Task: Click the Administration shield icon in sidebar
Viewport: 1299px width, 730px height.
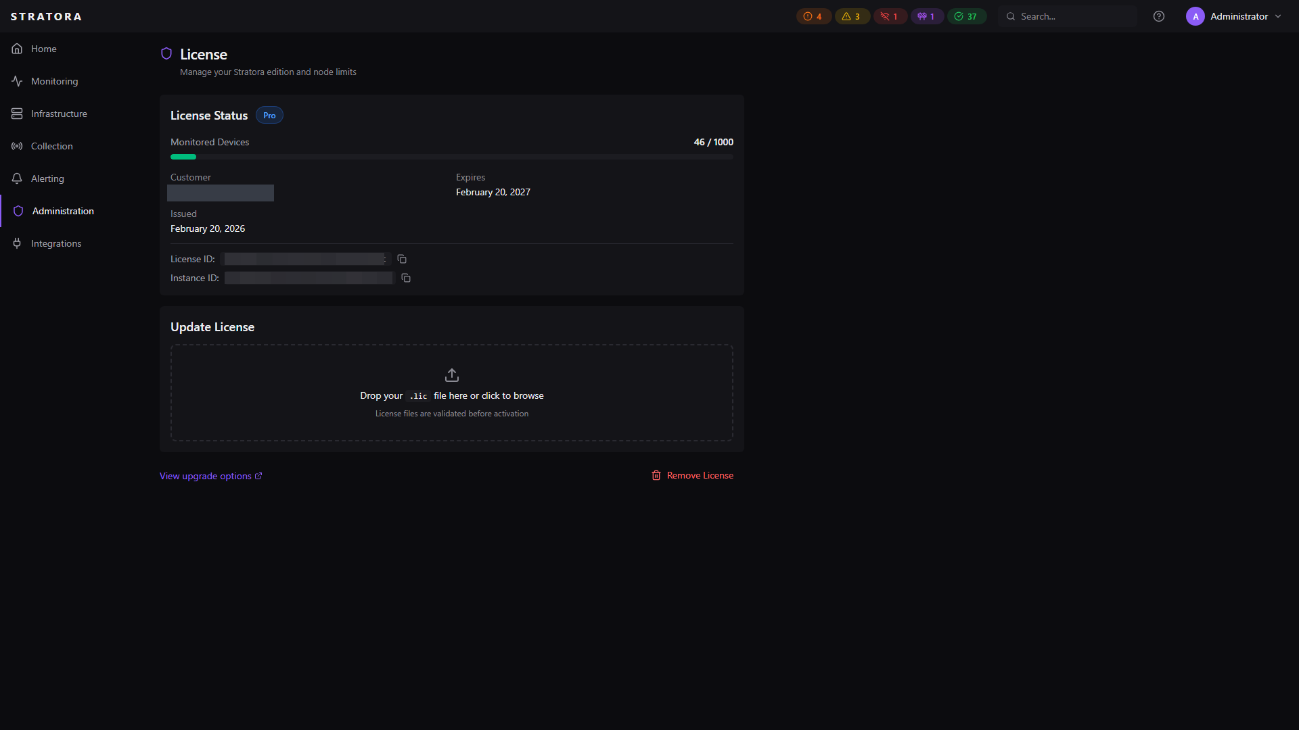Action: [x=18, y=211]
